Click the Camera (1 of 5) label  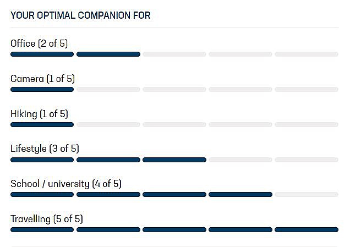pos(42,79)
